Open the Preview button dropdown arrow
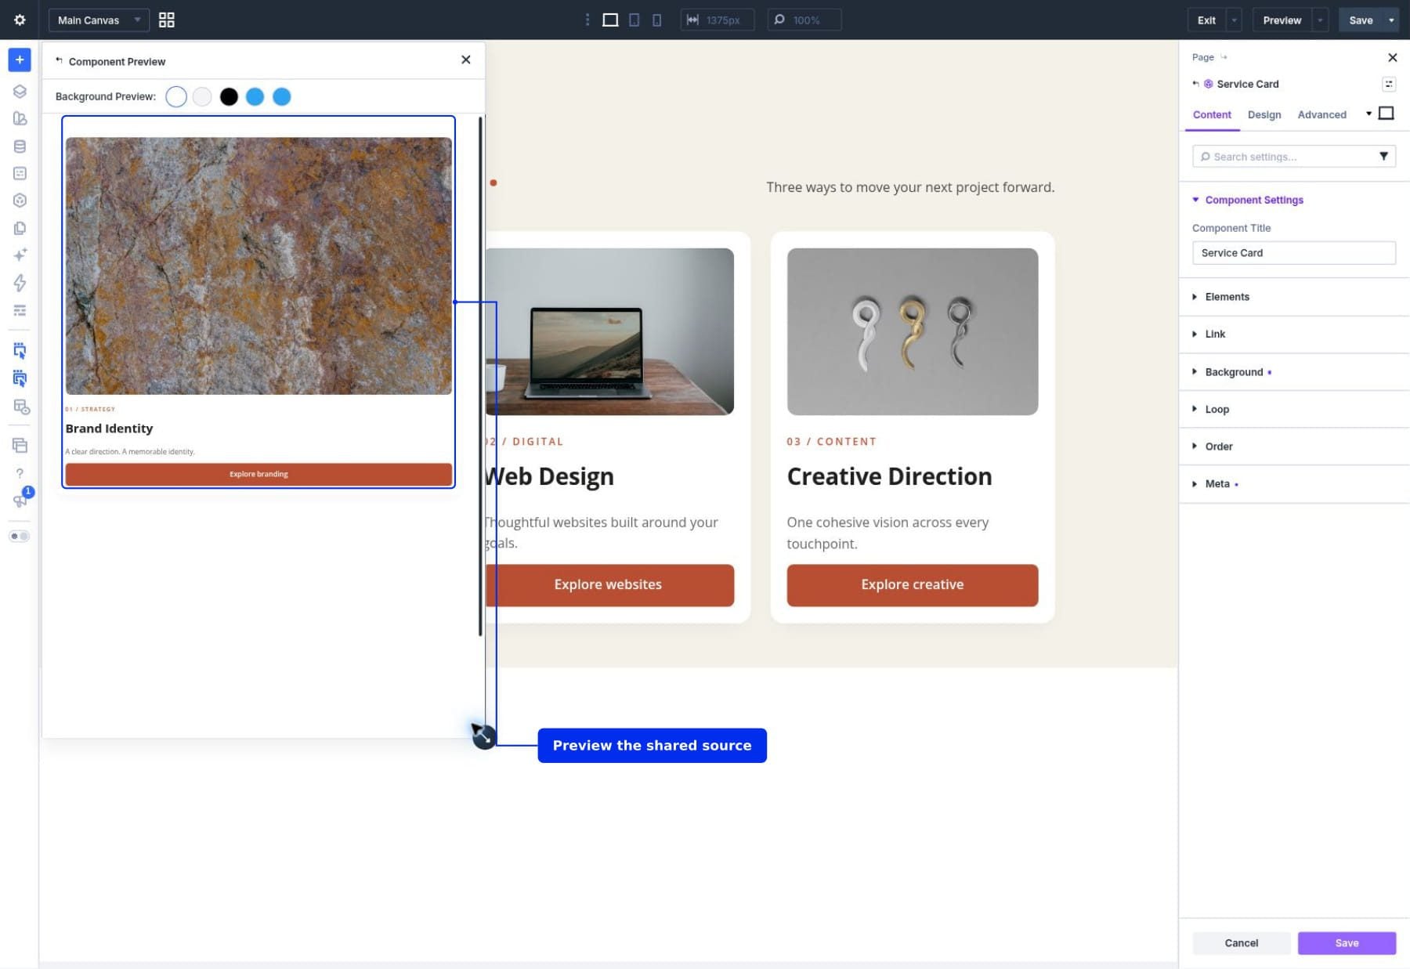The height and width of the screenshot is (969, 1410). coord(1321,20)
